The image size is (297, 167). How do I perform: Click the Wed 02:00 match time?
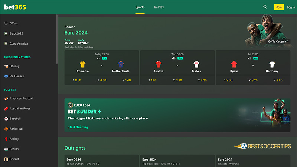pos(177,54)
